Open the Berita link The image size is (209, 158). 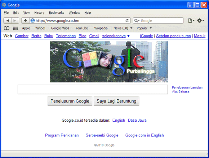point(36,36)
